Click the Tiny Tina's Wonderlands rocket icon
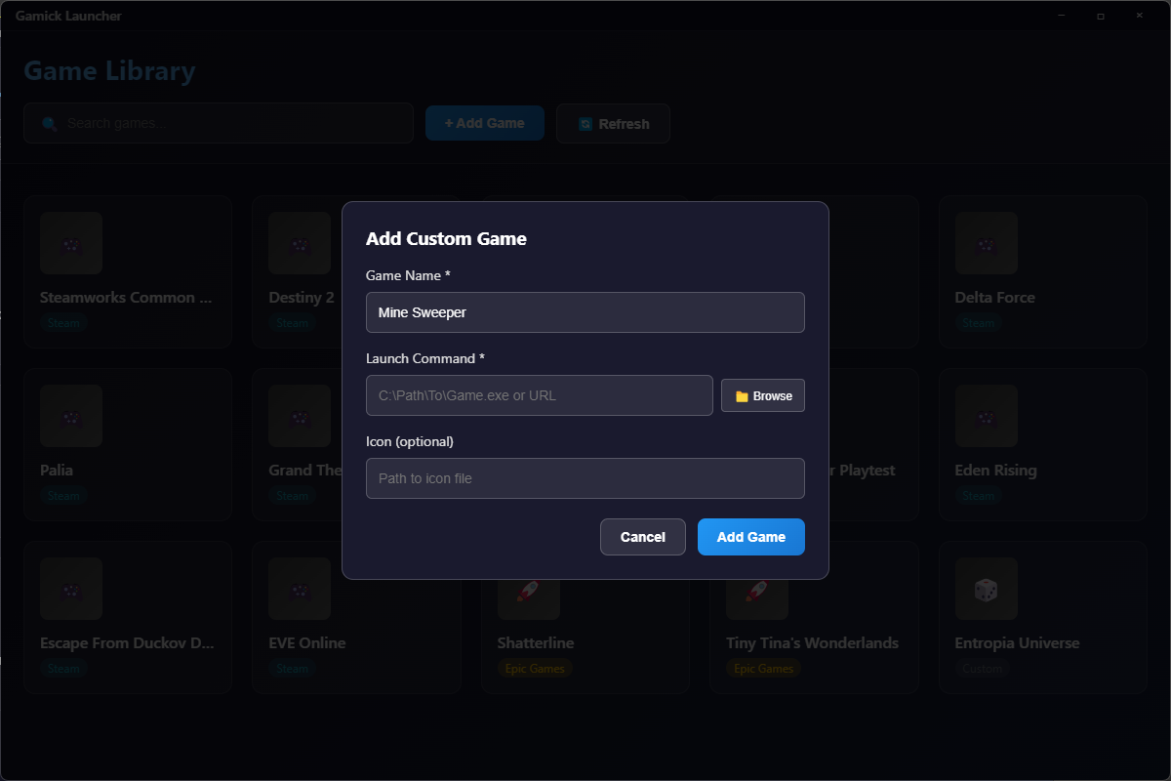The width and height of the screenshot is (1171, 781). click(x=757, y=591)
